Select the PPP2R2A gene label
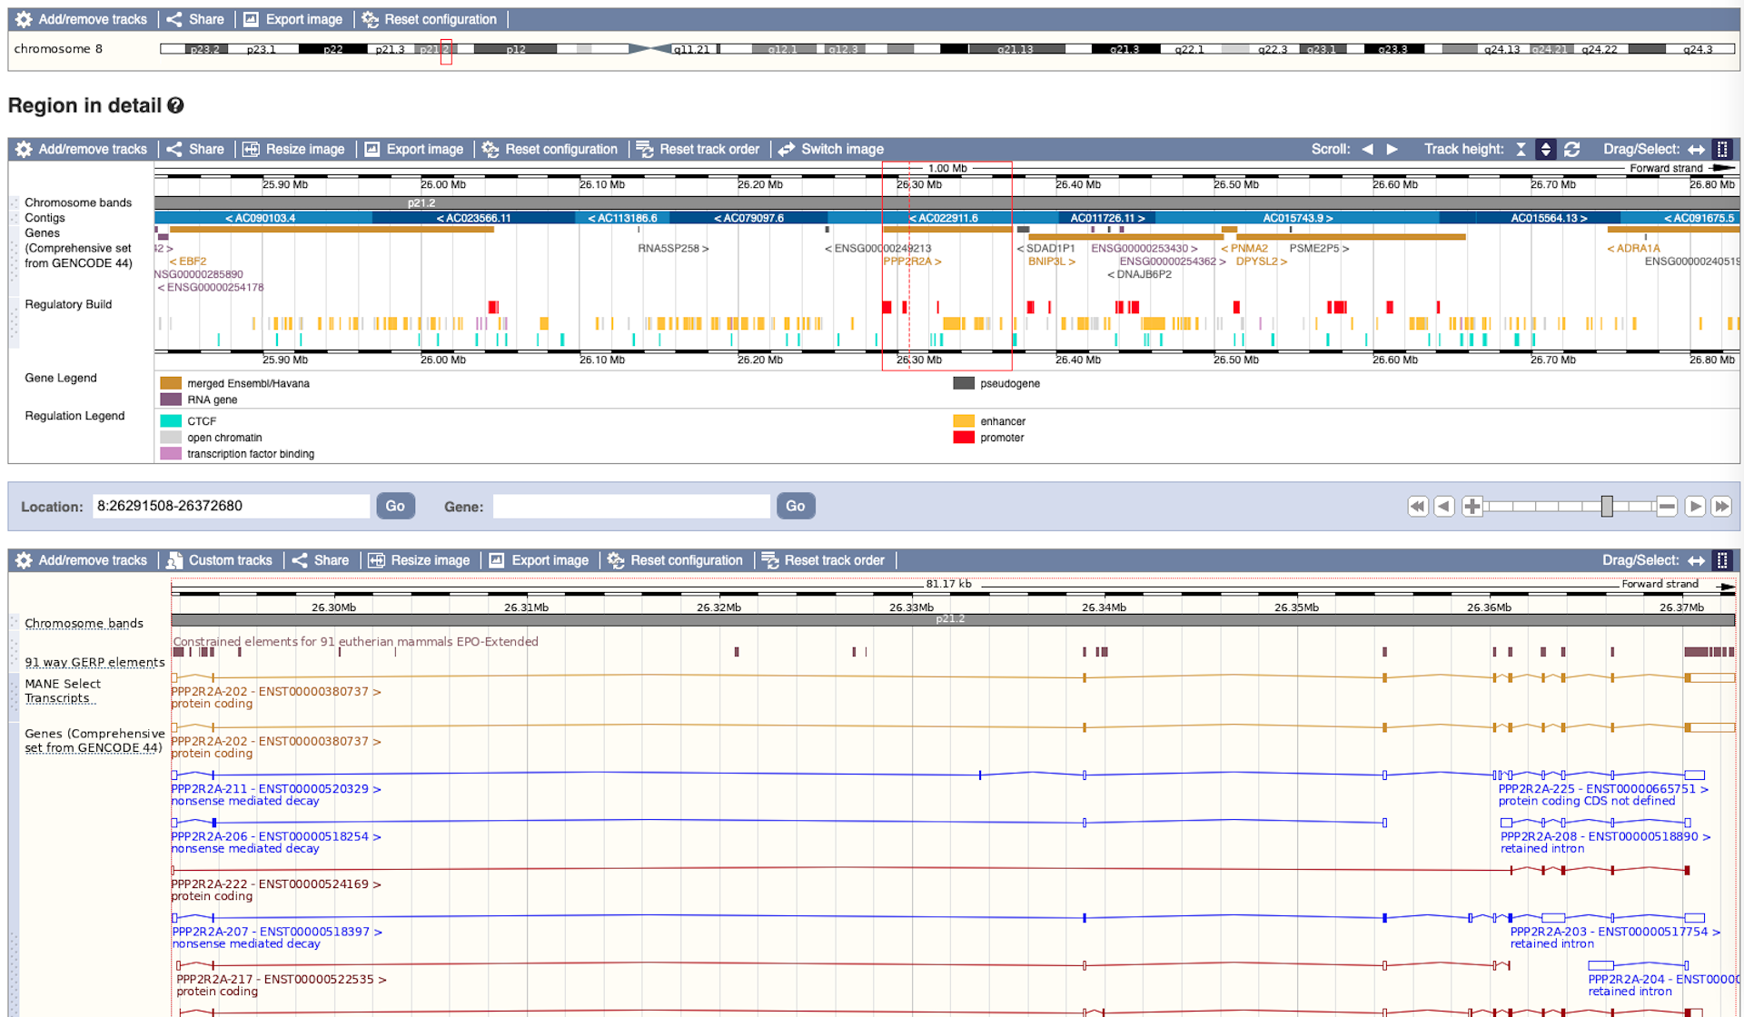 click(907, 262)
